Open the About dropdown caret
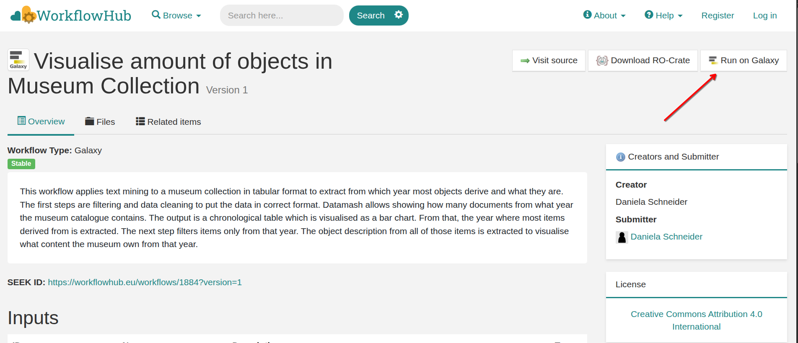798x343 pixels. (623, 16)
